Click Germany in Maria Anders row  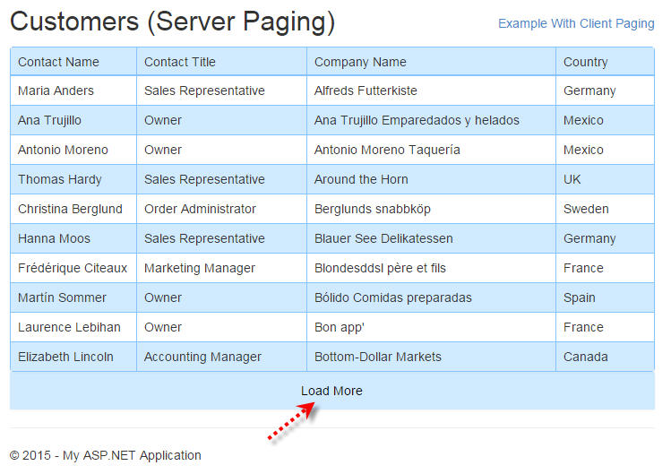coord(605,90)
